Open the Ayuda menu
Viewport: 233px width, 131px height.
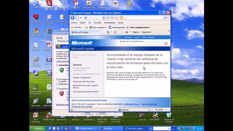(120, 23)
